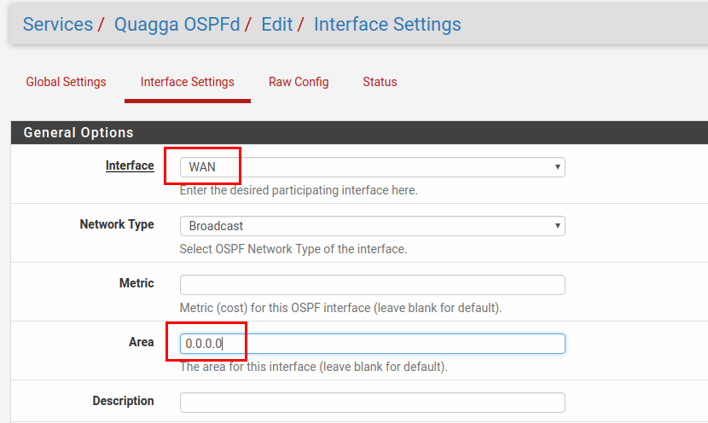This screenshot has width=708, height=423.
Task: Click into the Metric input field
Action: point(372,285)
